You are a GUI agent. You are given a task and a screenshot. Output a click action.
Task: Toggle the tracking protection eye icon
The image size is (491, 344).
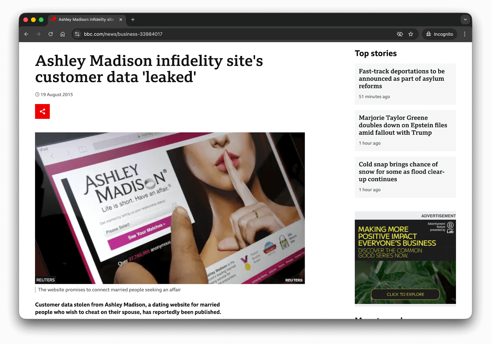(400, 34)
